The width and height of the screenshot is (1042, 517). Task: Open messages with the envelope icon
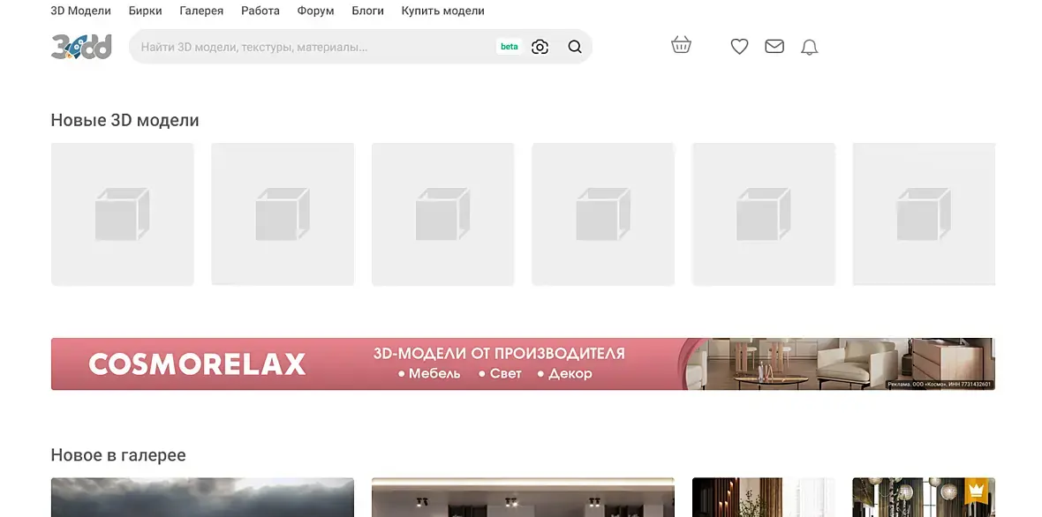tap(774, 47)
